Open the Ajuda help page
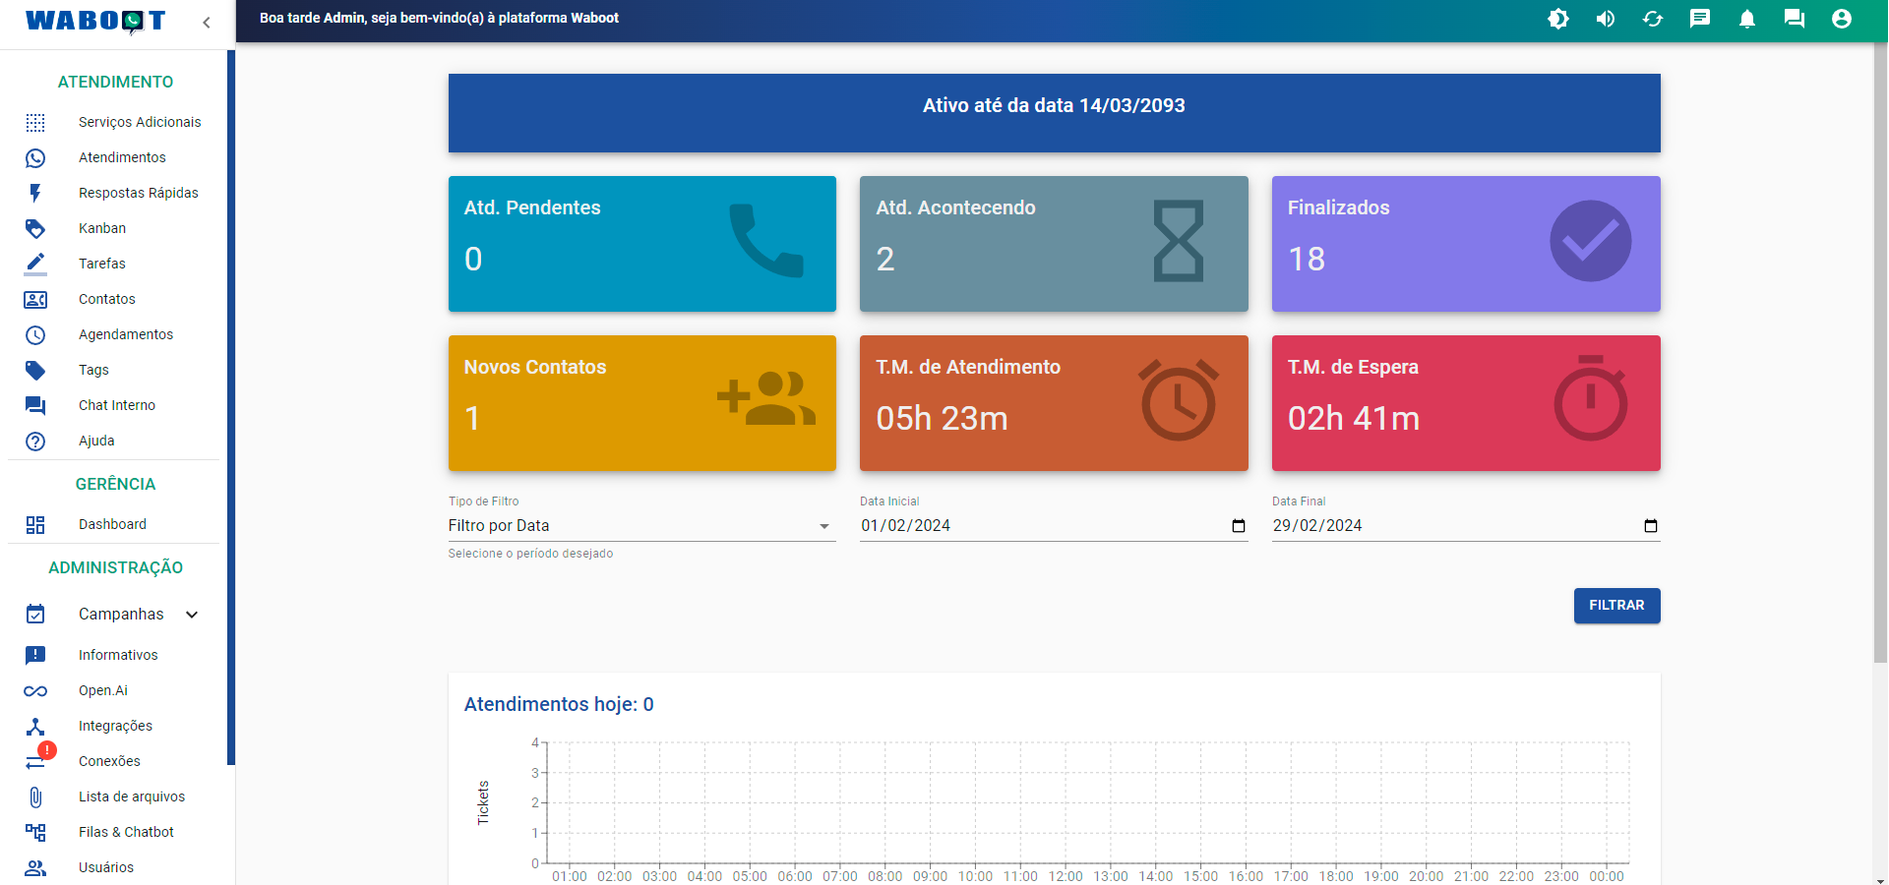Image resolution: width=1889 pixels, height=885 pixels. click(96, 441)
